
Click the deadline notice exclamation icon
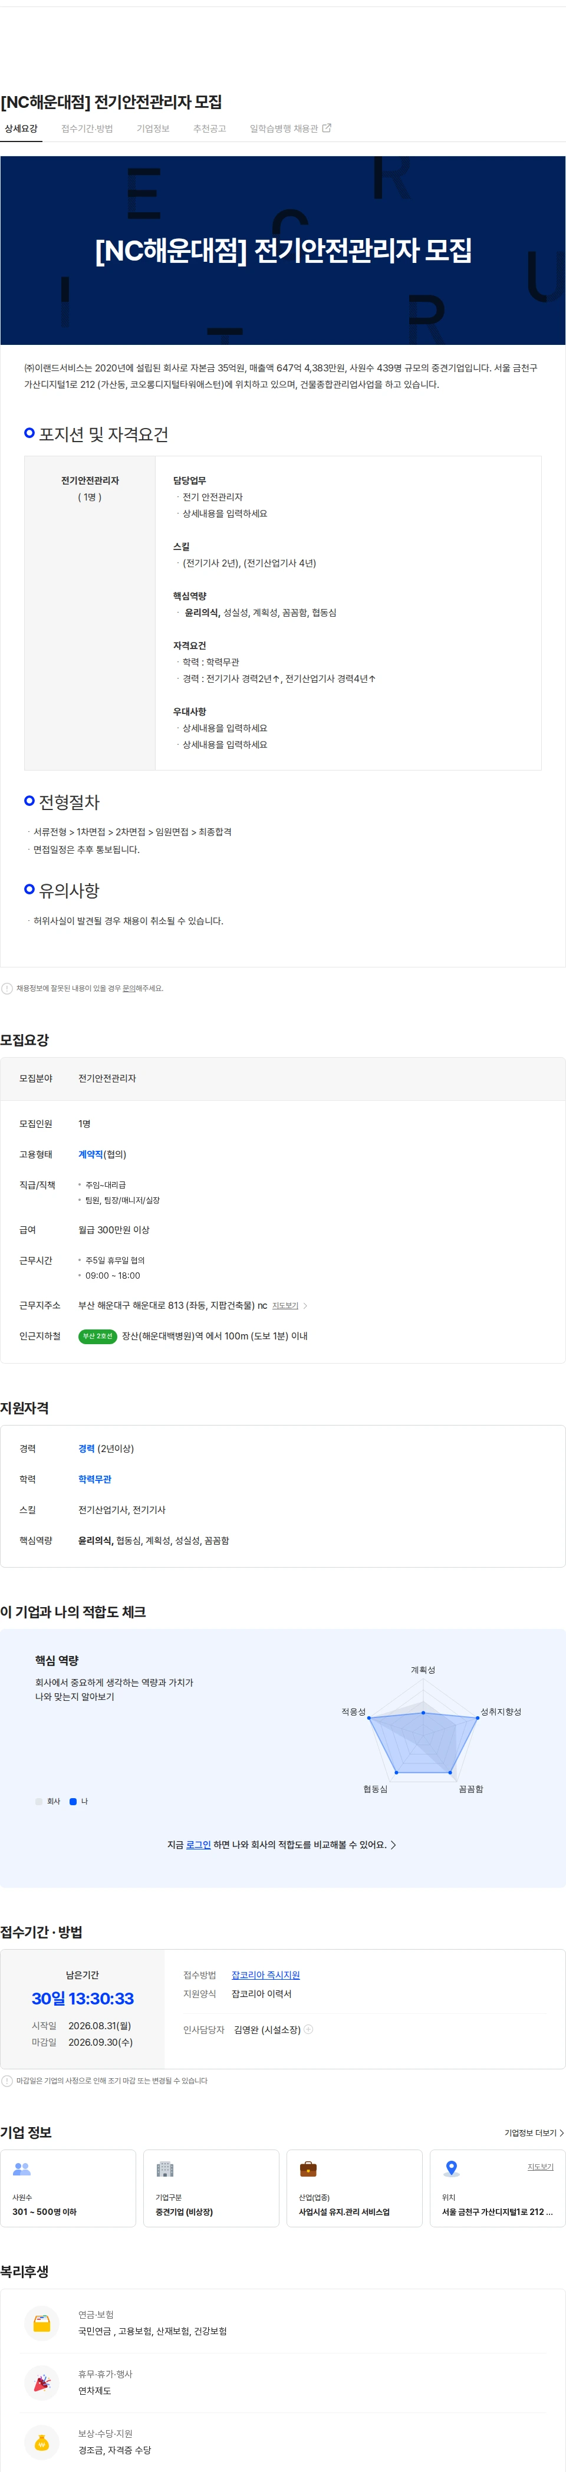8,2082
